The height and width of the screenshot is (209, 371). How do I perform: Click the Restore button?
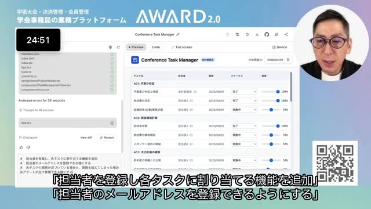[x=107, y=138]
